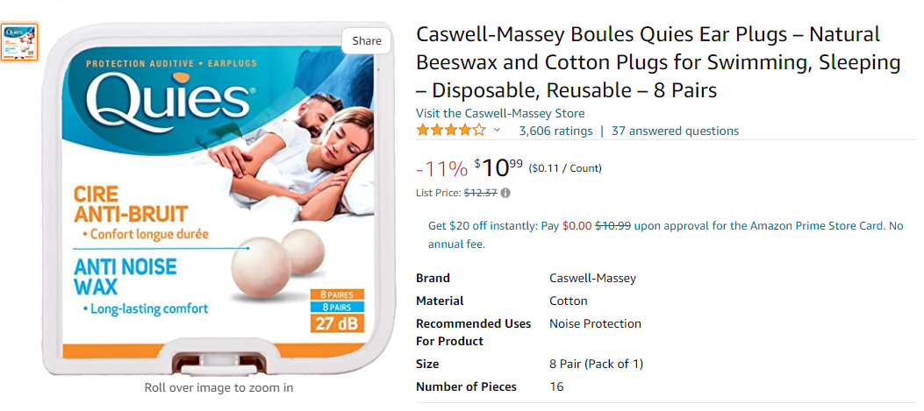Click the info icon beside List Price

(505, 193)
